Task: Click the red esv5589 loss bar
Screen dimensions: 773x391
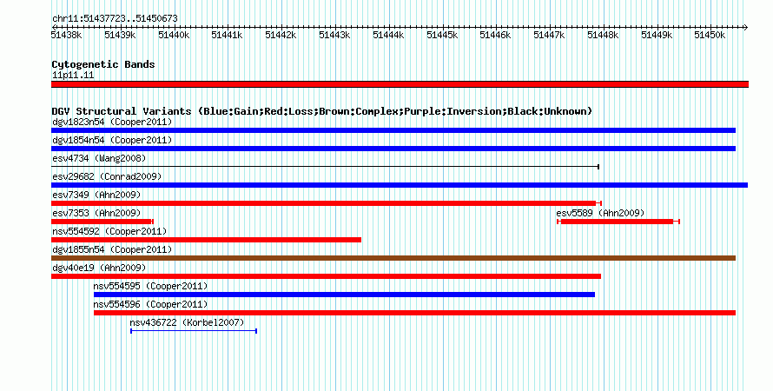Action: (x=618, y=222)
